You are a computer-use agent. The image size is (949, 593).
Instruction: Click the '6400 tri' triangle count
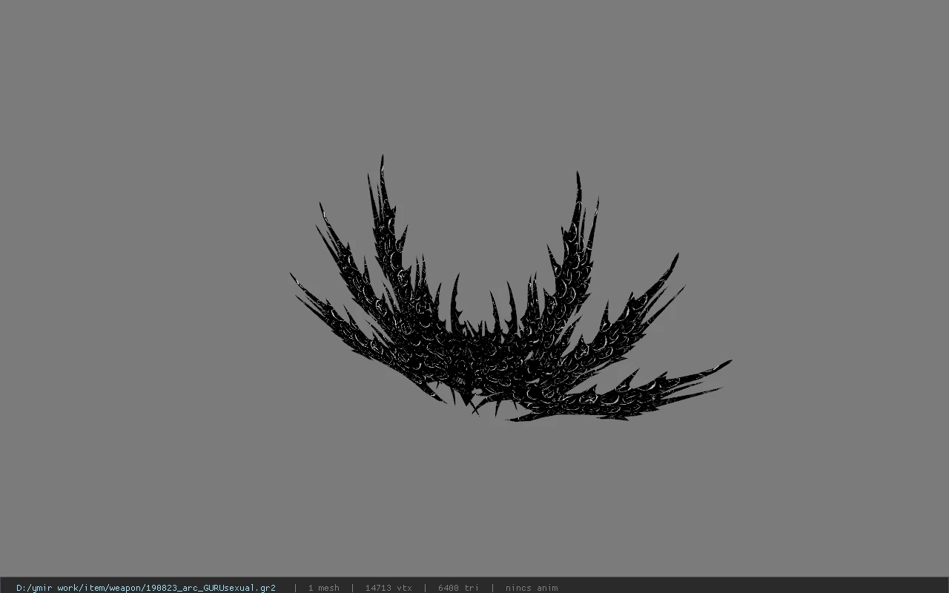point(458,588)
